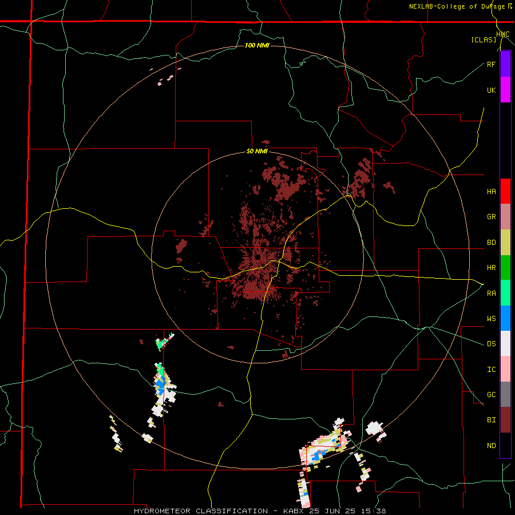
Task: Click the DS legend label
Action: (x=492, y=344)
